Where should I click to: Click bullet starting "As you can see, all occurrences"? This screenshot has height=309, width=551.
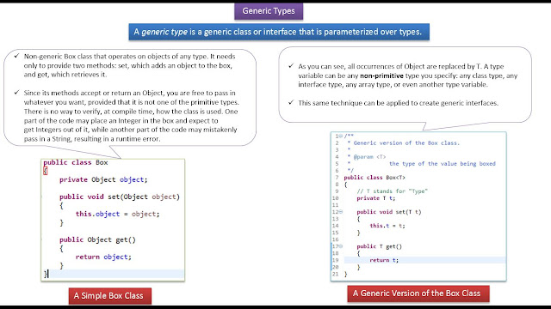407,76
